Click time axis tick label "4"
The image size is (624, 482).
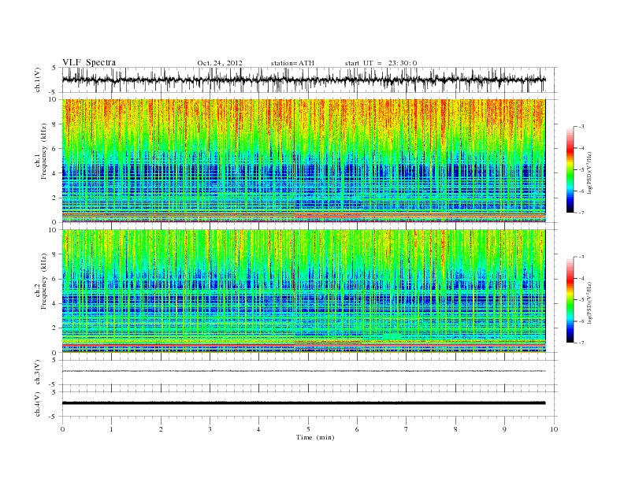[x=258, y=429]
